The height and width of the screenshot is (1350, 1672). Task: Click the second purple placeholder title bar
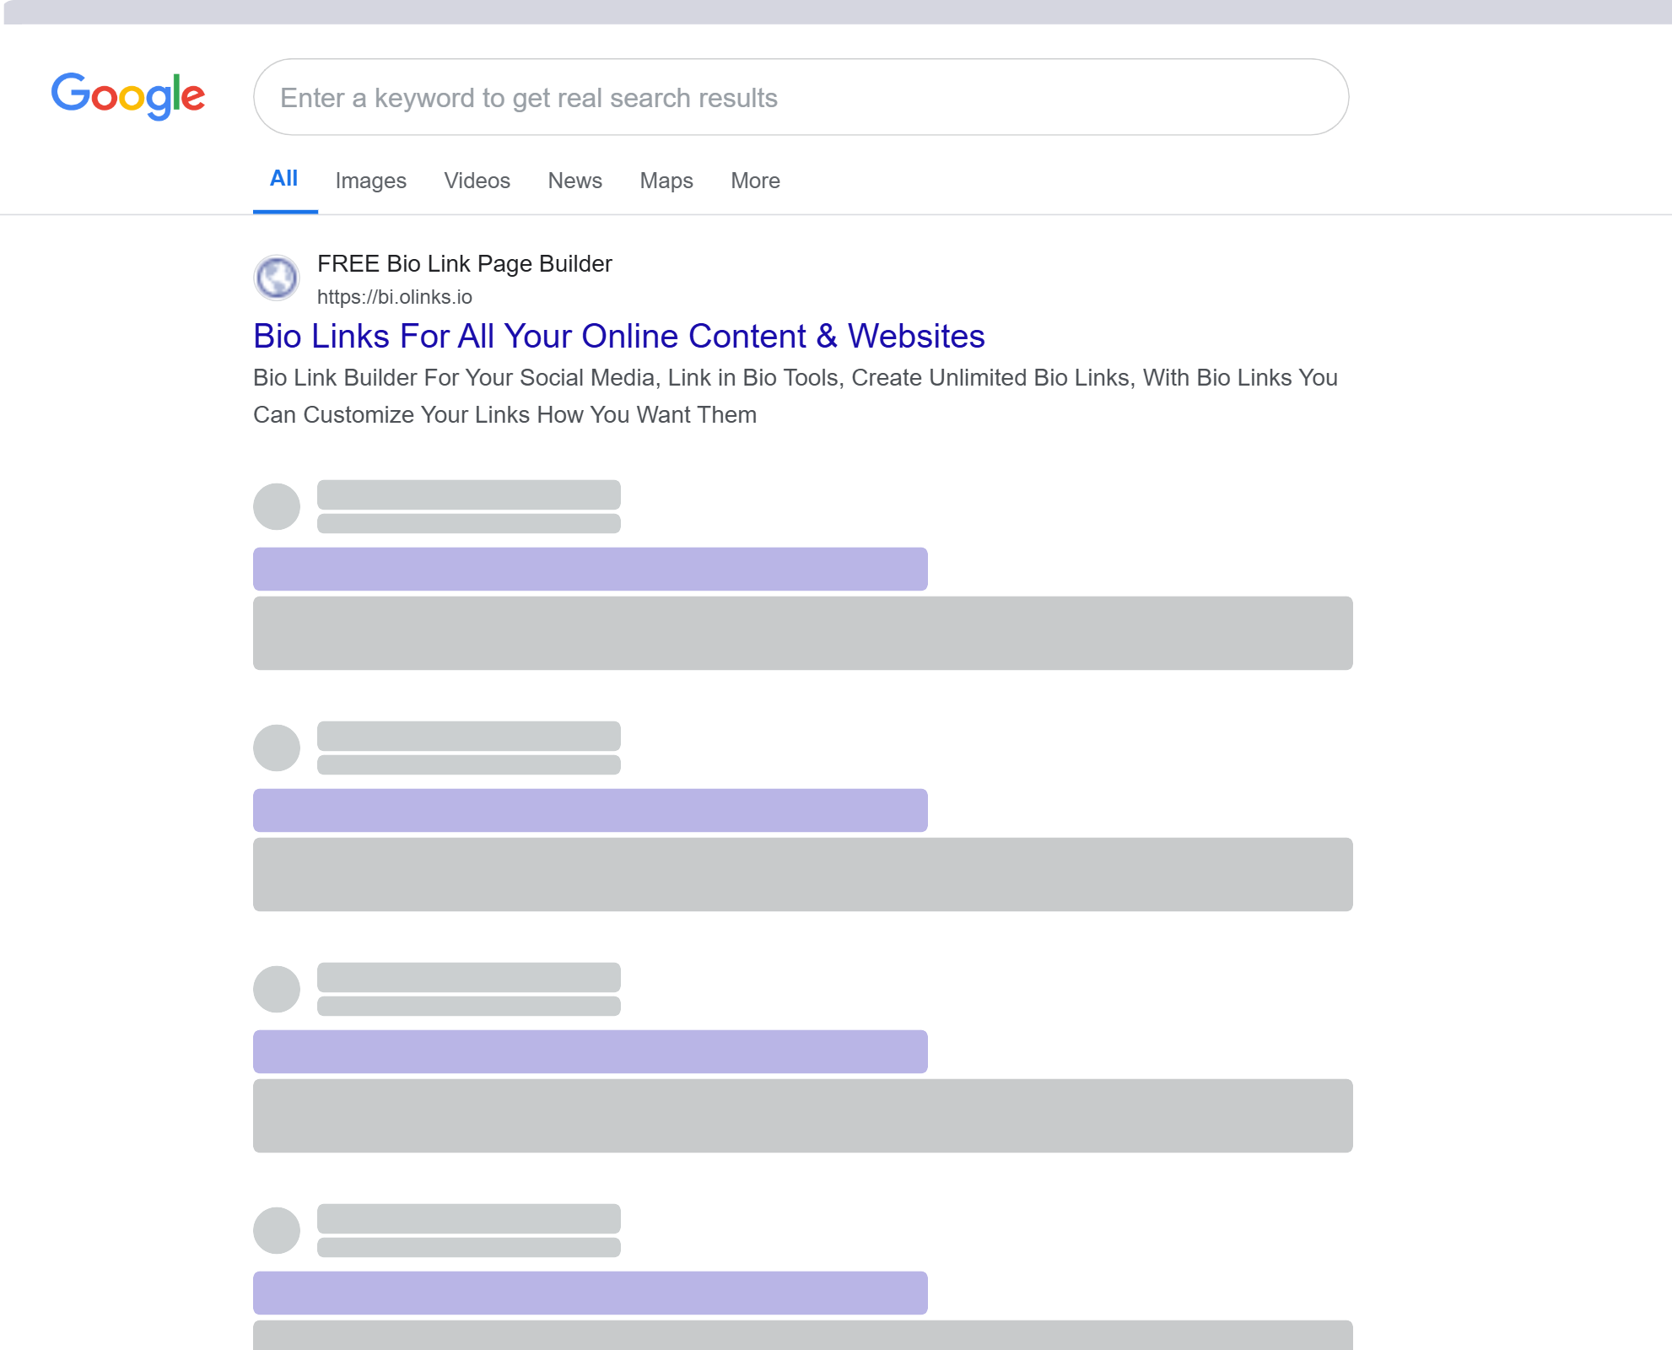(x=590, y=810)
